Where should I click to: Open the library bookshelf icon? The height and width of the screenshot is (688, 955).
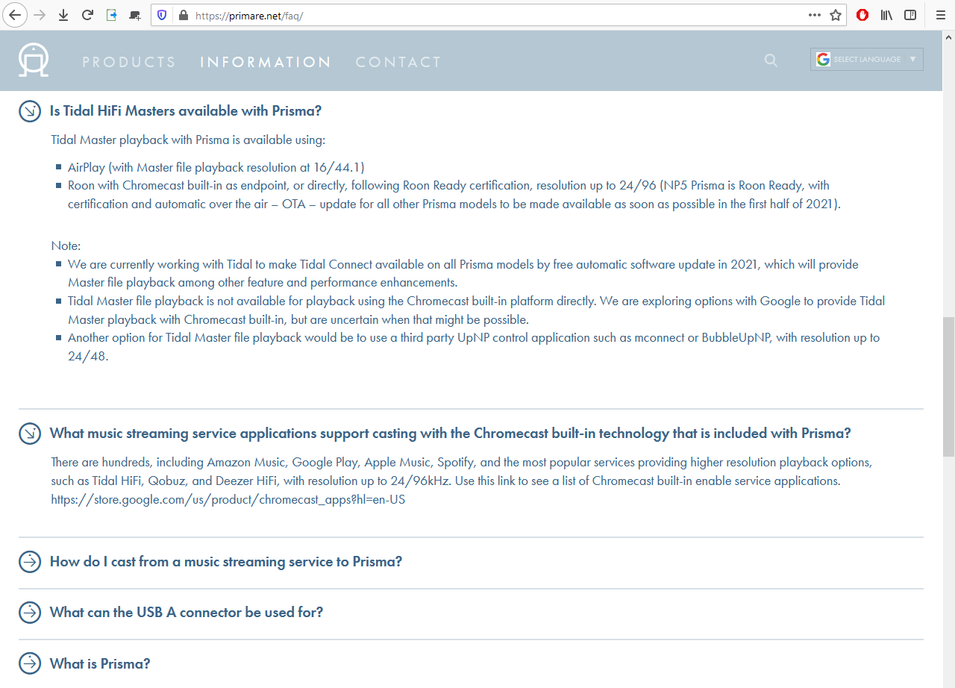[x=886, y=15]
